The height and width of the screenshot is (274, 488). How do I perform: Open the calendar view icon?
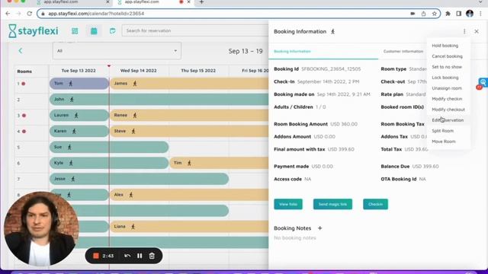(x=94, y=30)
